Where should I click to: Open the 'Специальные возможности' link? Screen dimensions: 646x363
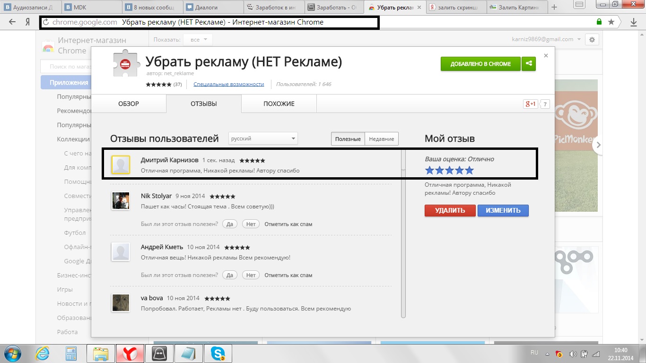(x=228, y=84)
